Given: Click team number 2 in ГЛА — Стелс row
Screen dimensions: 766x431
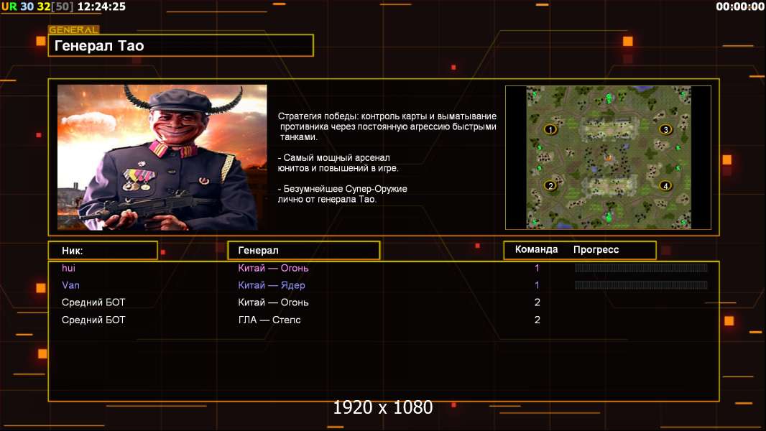Looking at the screenshot, I should (537, 320).
